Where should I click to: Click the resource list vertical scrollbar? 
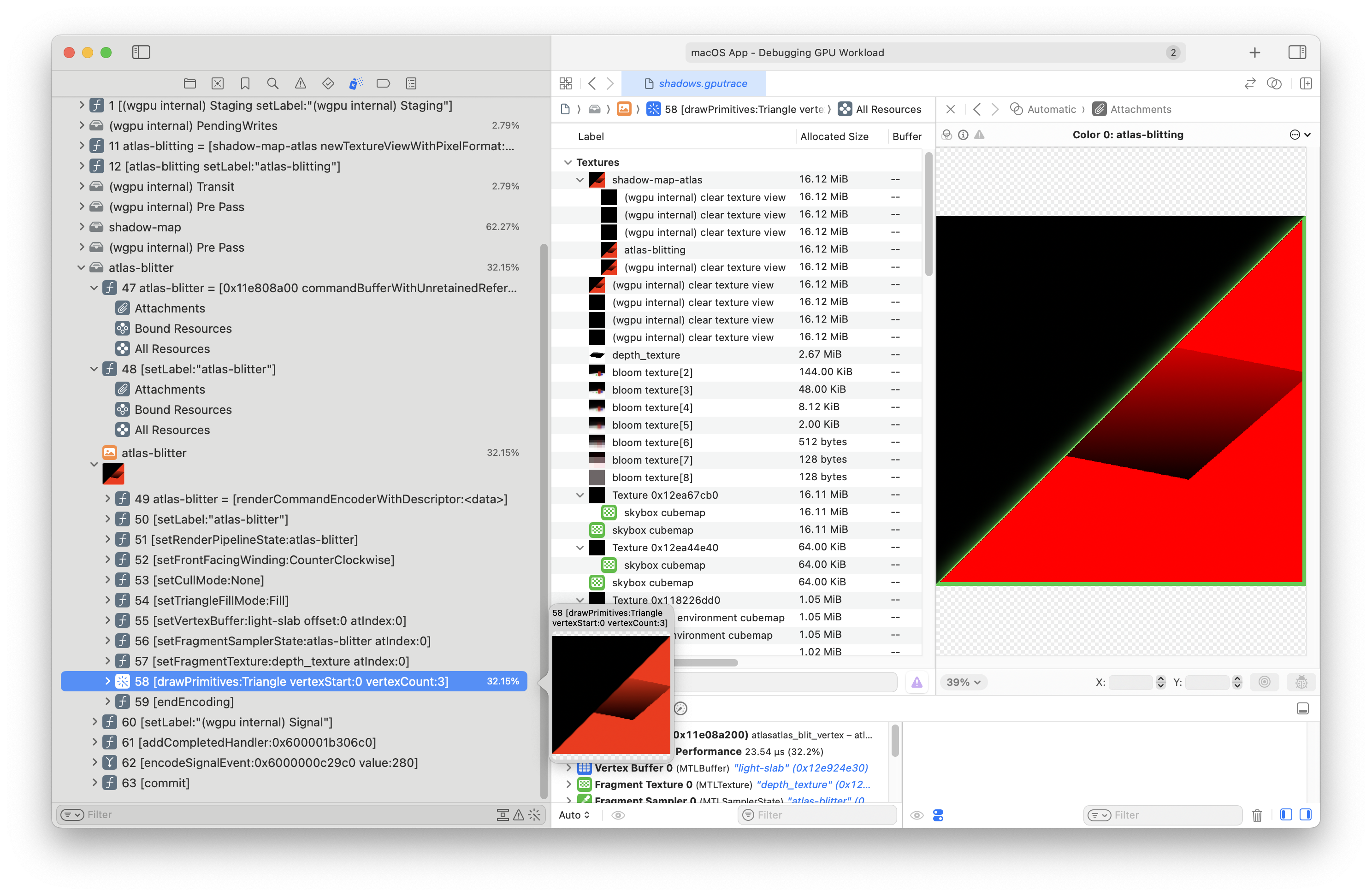click(928, 214)
